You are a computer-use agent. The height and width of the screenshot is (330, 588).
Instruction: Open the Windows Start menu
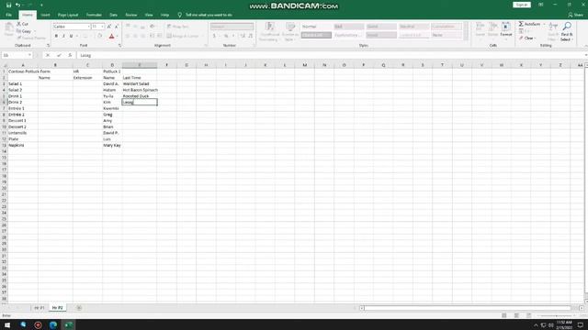pos(7,324)
